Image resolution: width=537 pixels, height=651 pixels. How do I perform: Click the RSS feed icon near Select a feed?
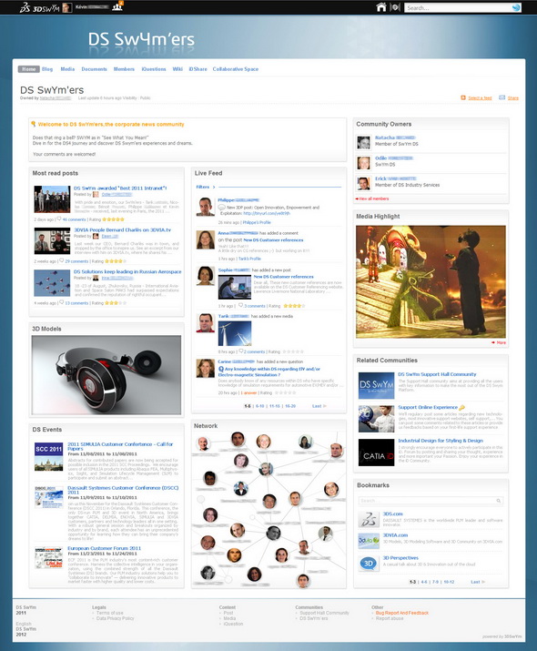point(463,97)
